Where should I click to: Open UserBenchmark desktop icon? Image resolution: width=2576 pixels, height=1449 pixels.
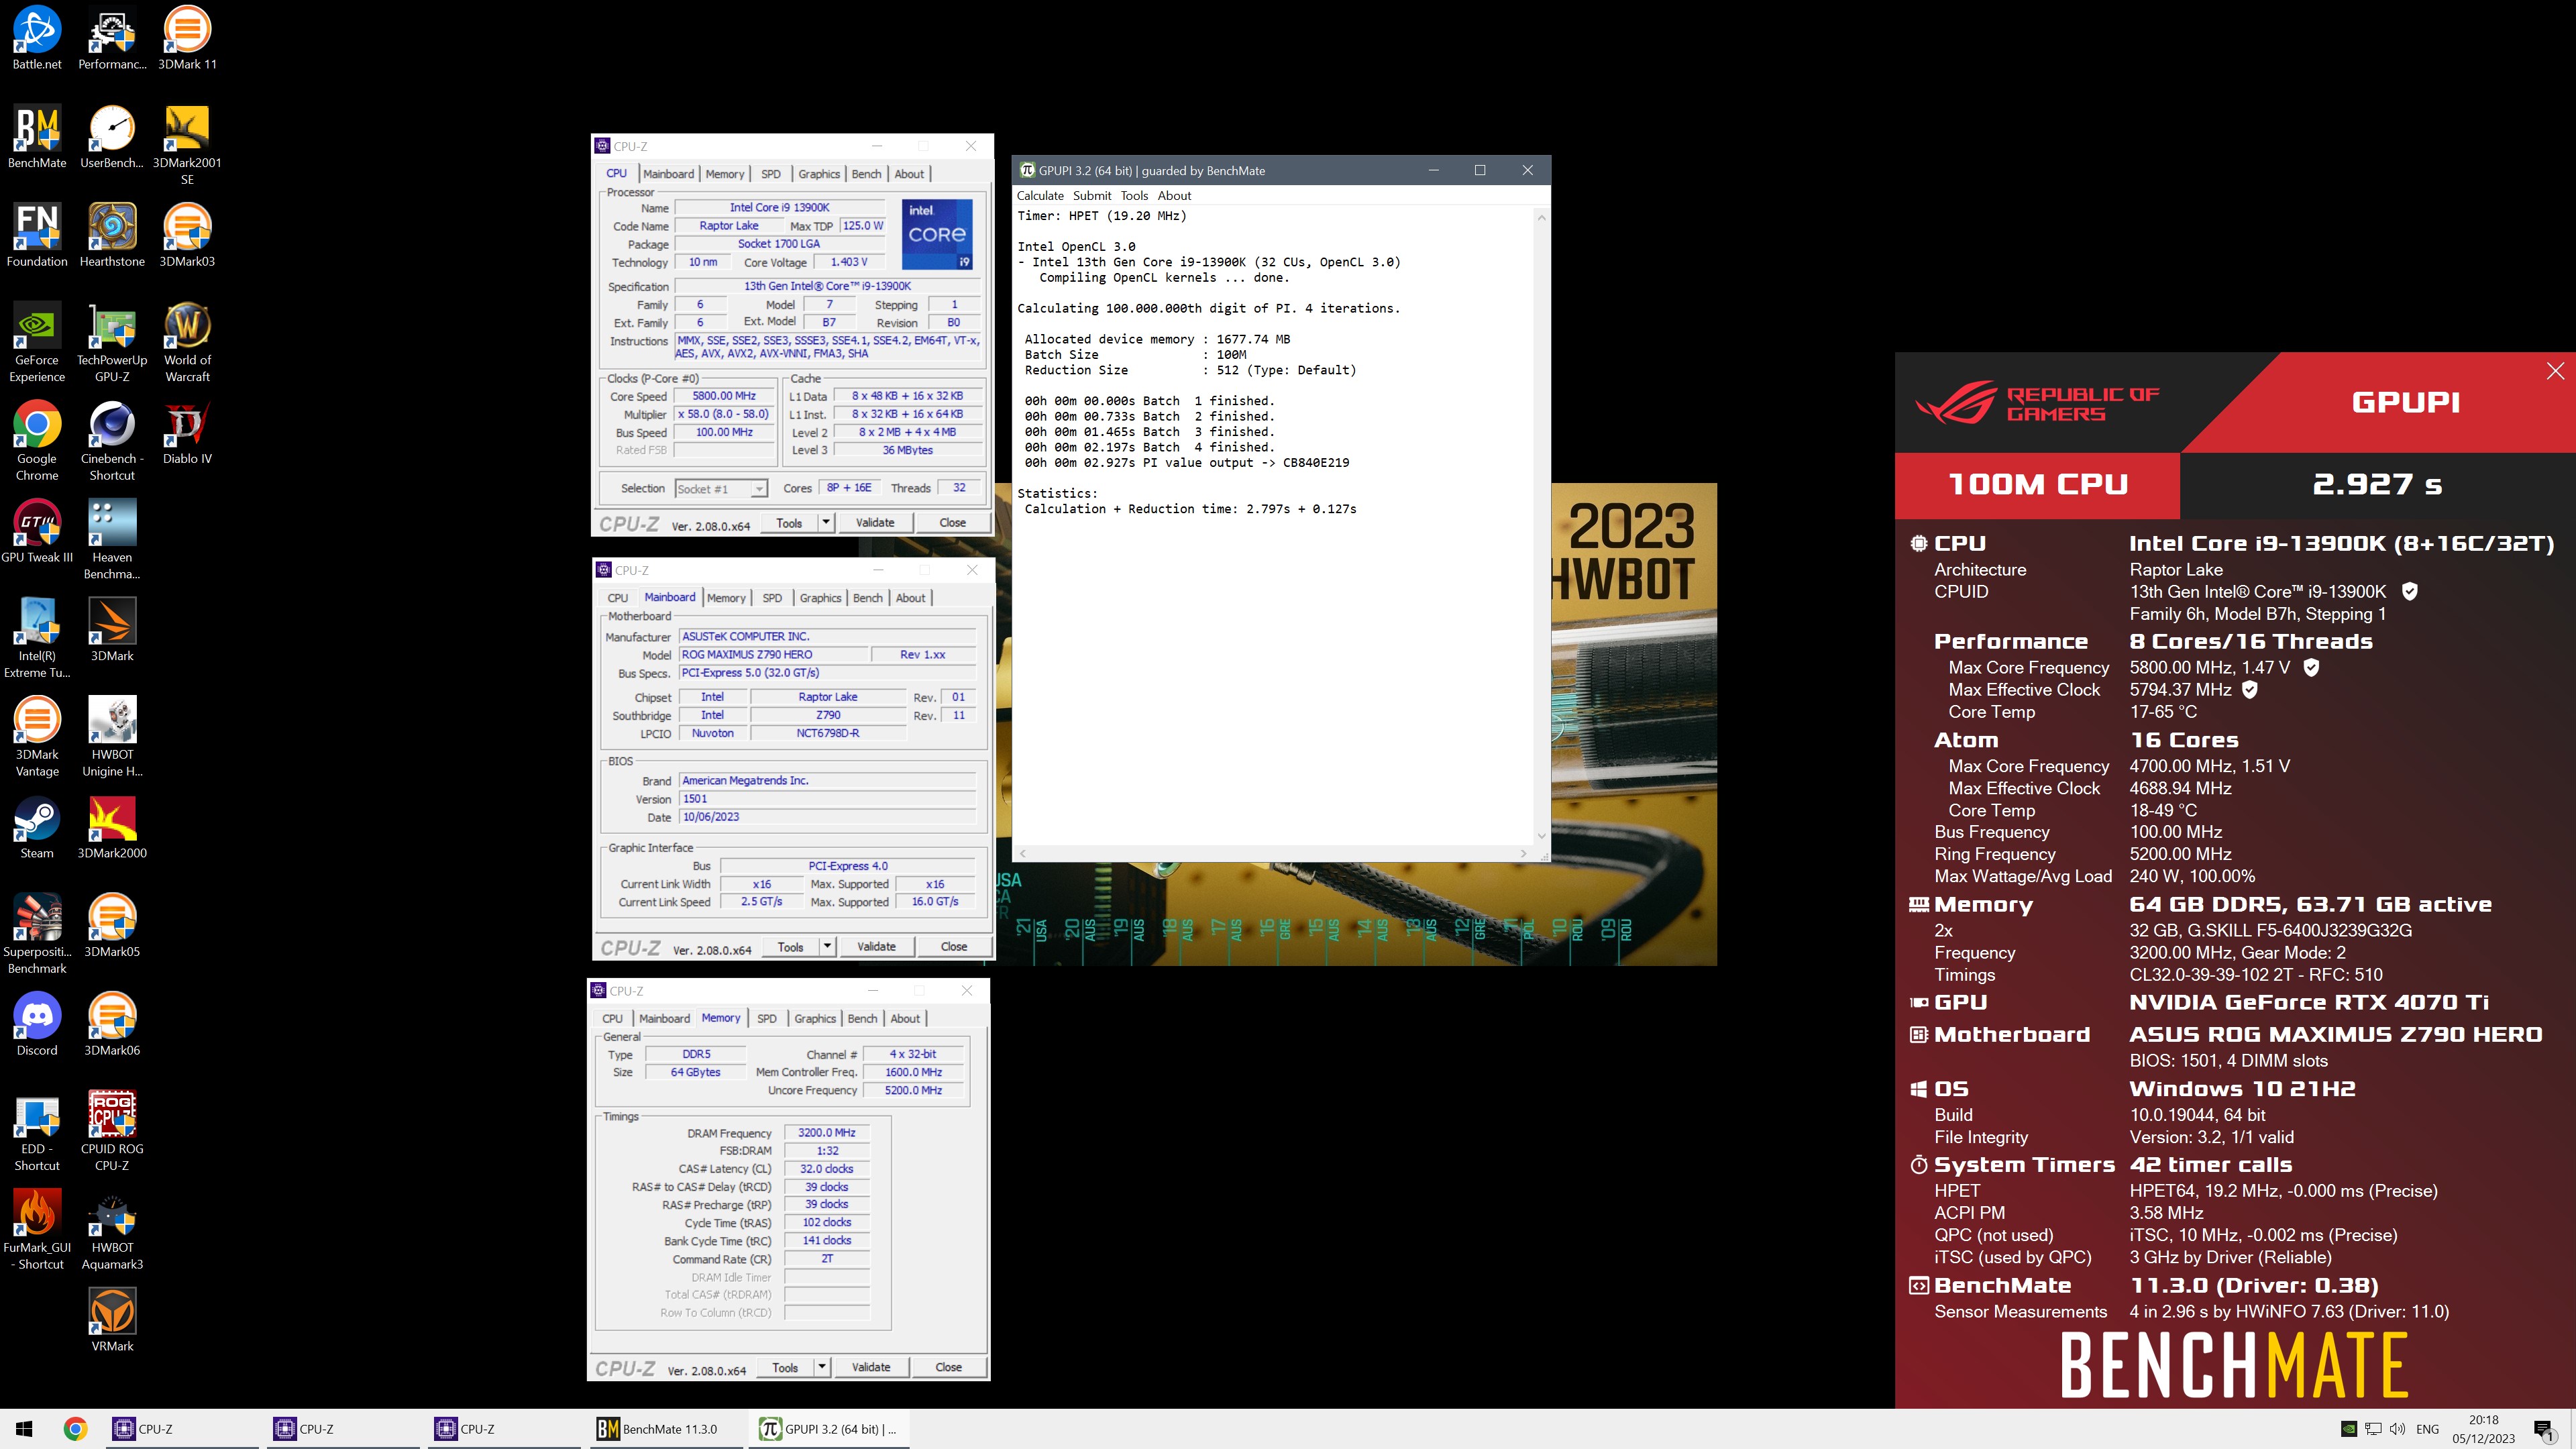pos(112,137)
